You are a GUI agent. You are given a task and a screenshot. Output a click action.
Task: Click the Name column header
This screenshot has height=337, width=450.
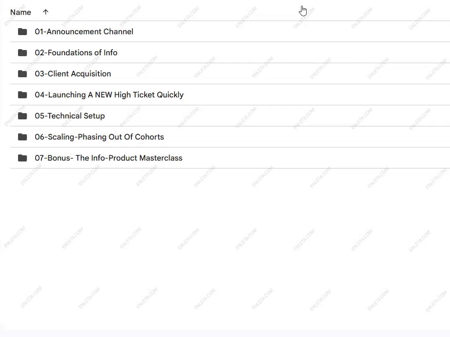(21, 12)
